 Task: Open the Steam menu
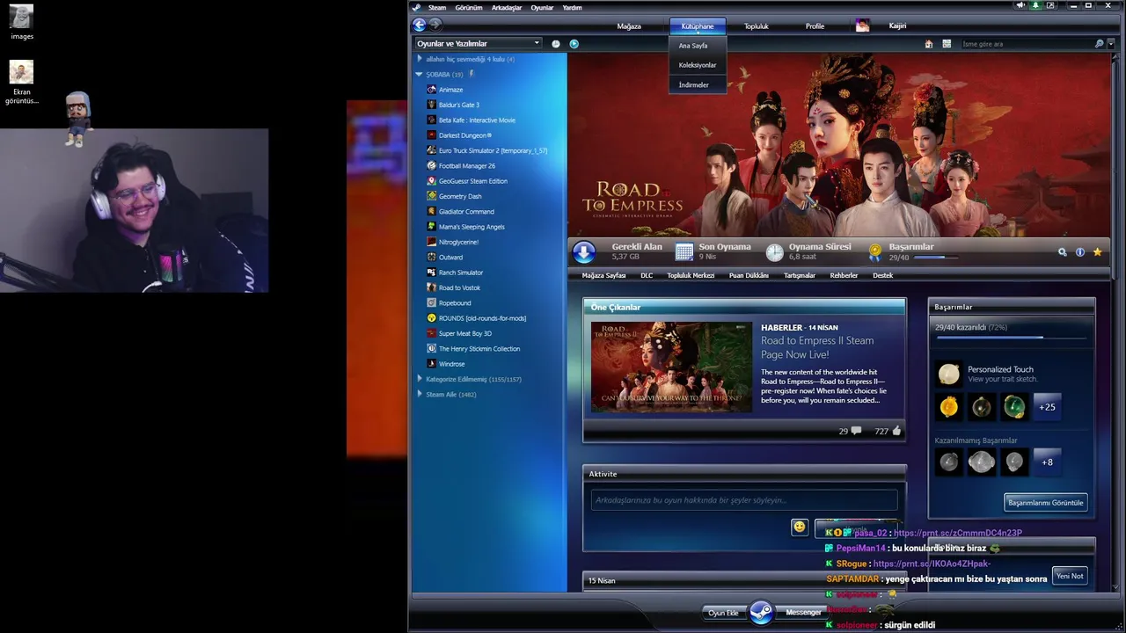[x=437, y=7]
